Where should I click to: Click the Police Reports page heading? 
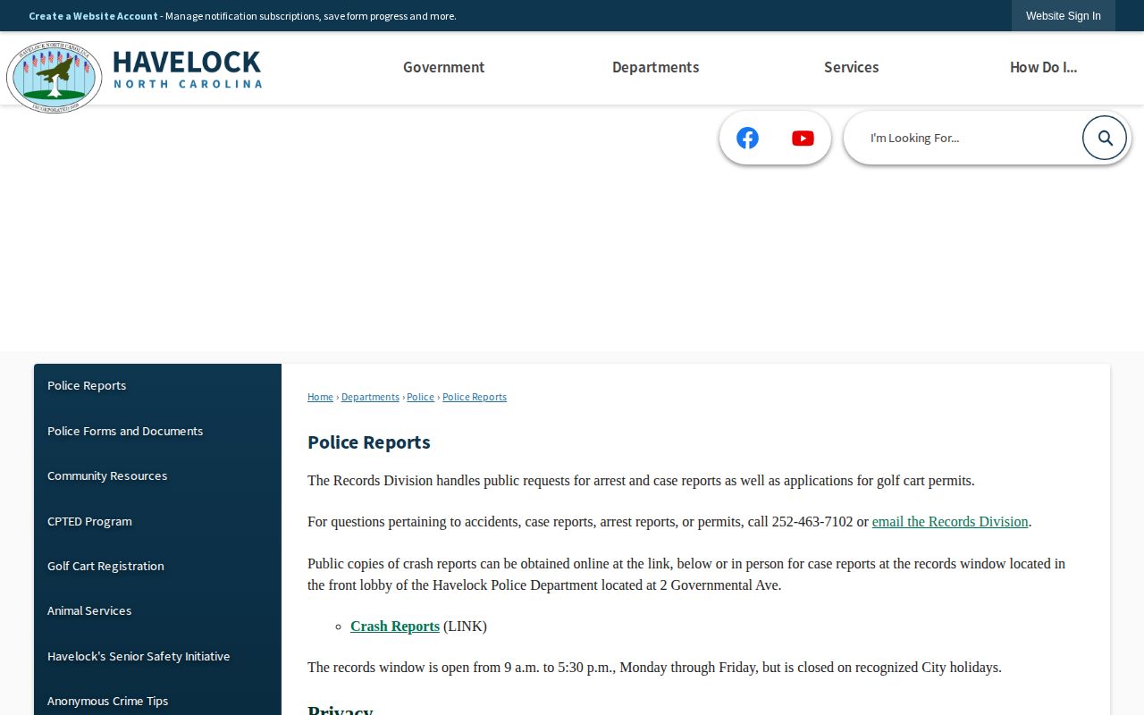[x=369, y=442]
